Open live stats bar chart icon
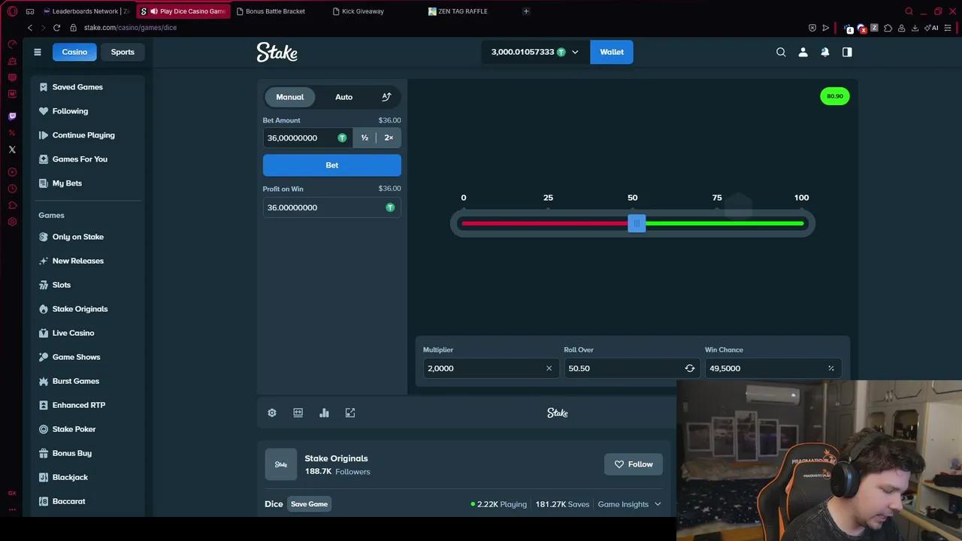This screenshot has width=962, height=541. [x=324, y=413]
